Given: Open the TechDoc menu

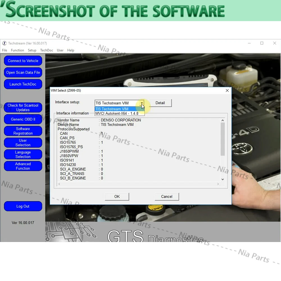Looking at the screenshot, I should pyautogui.click(x=47, y=50).
